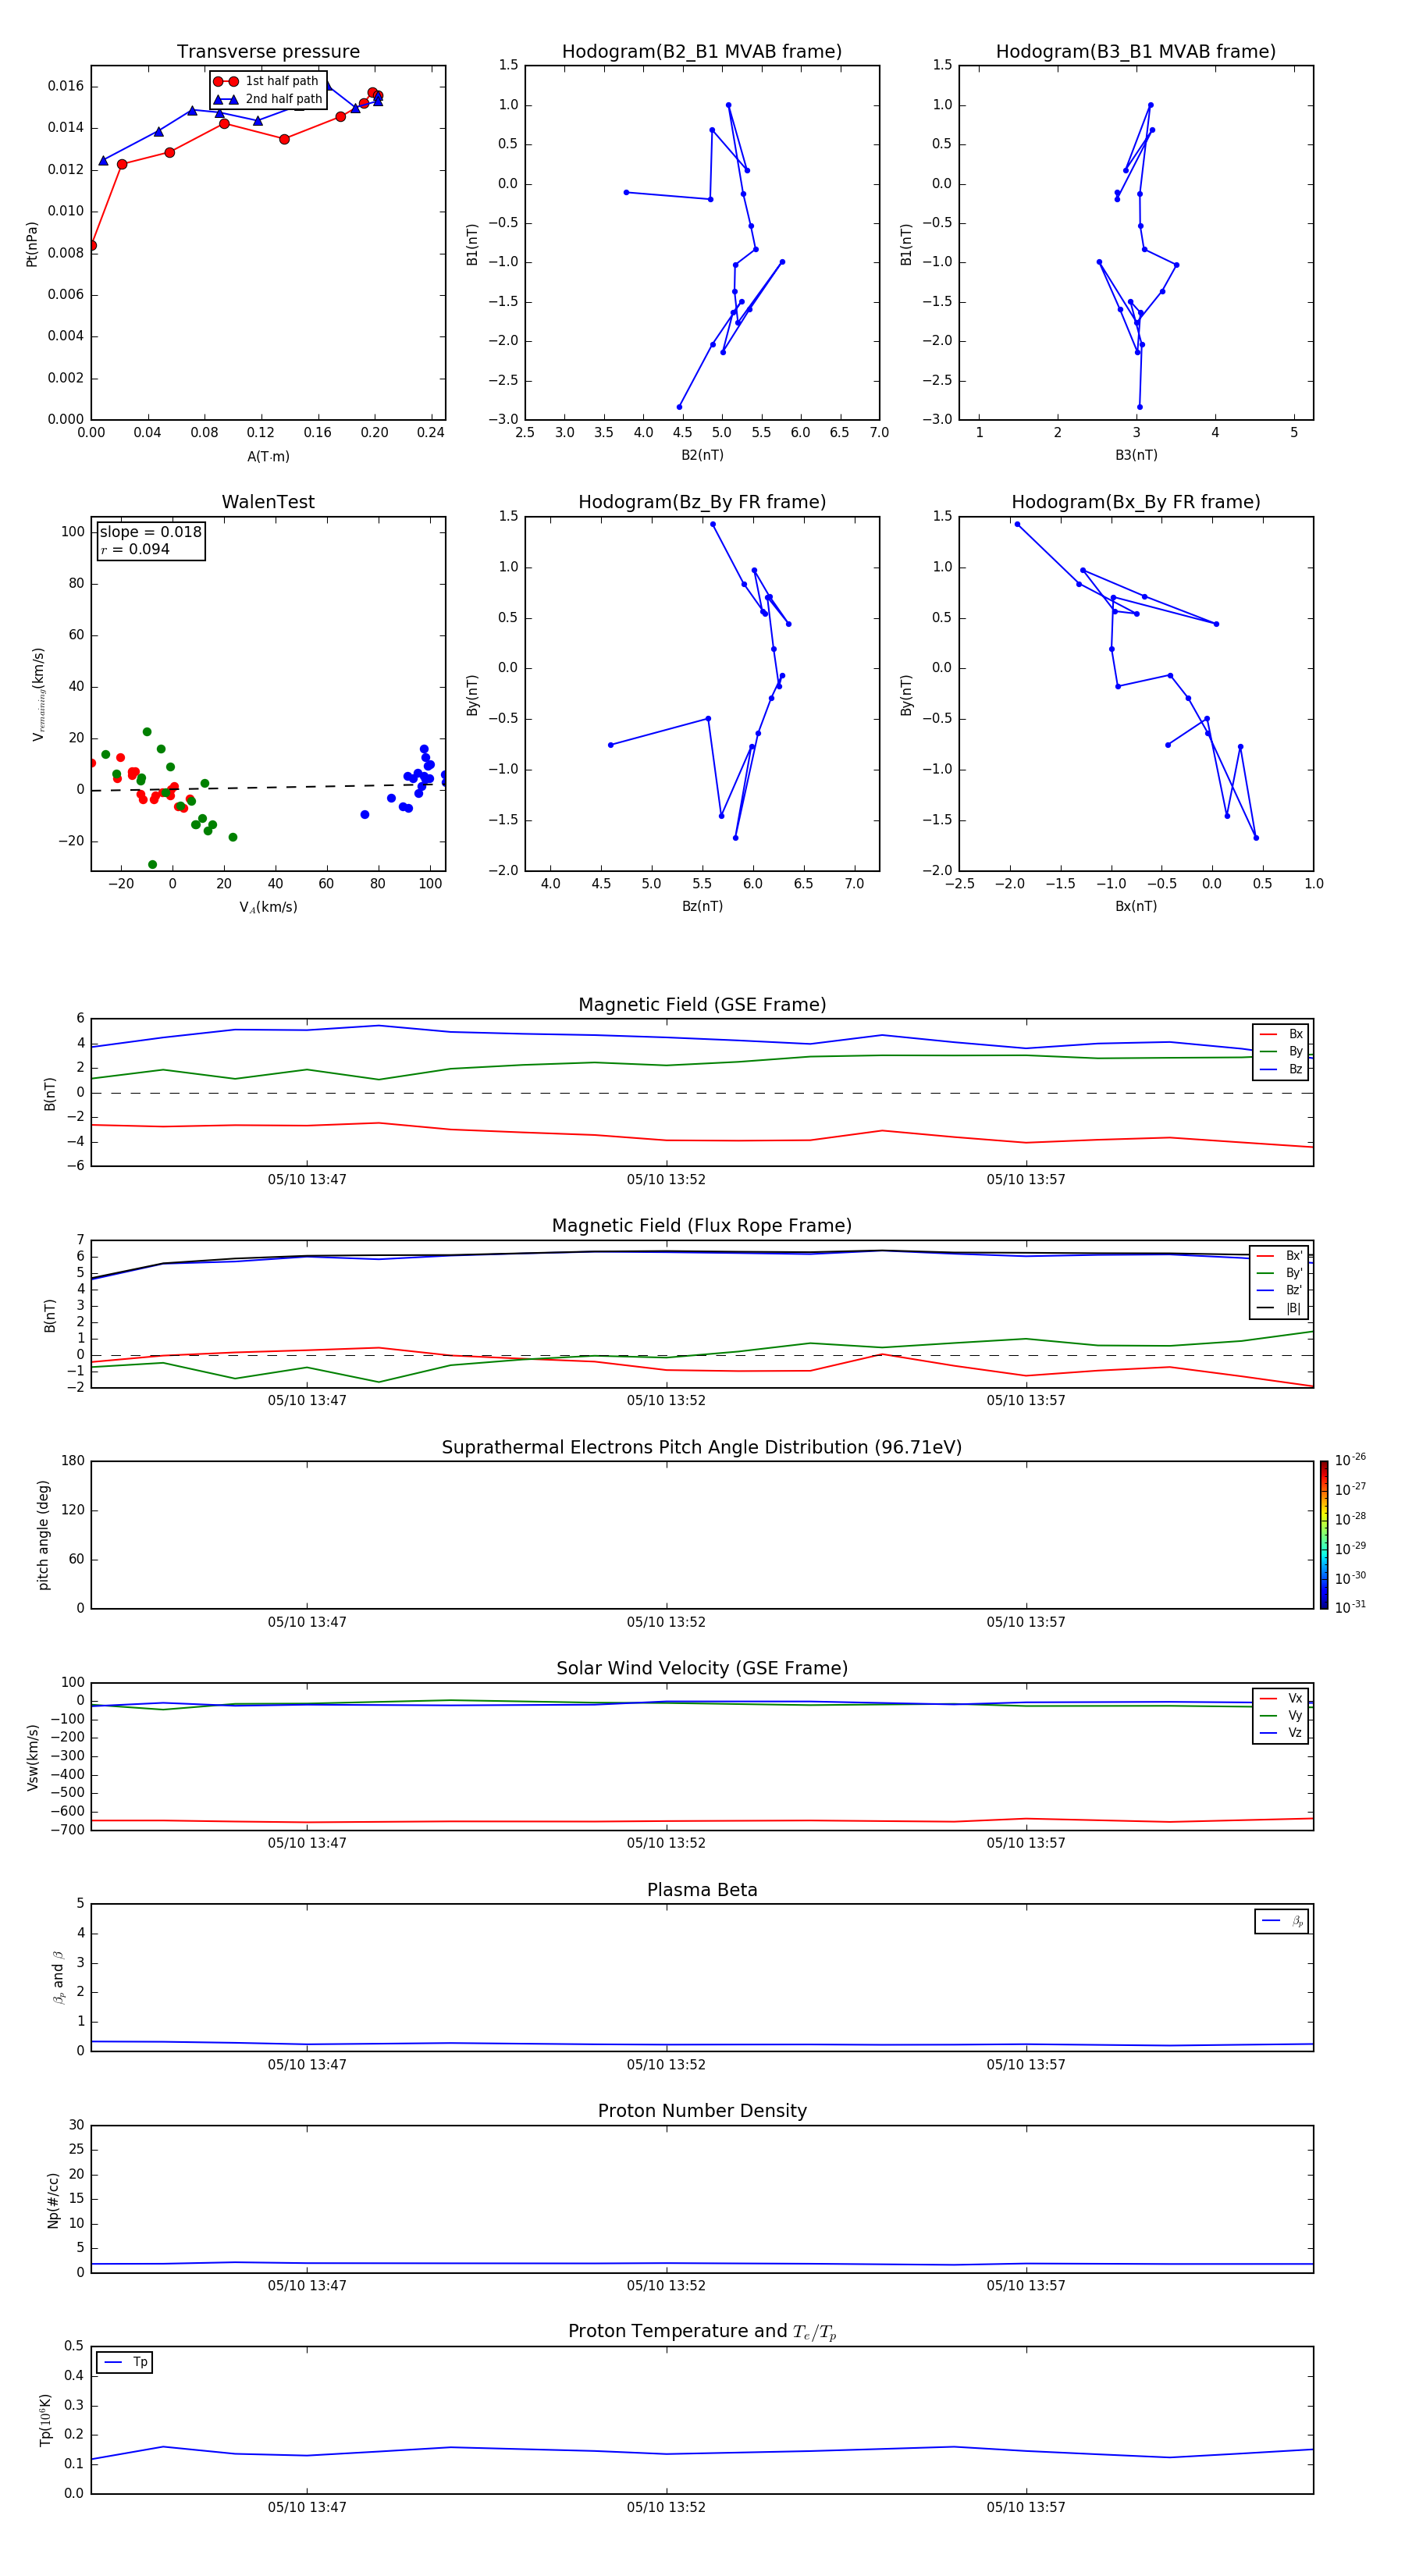Click the 'Plasma Beta' panel title
The image size is (1405, 2576).
tap(702, 1890)
